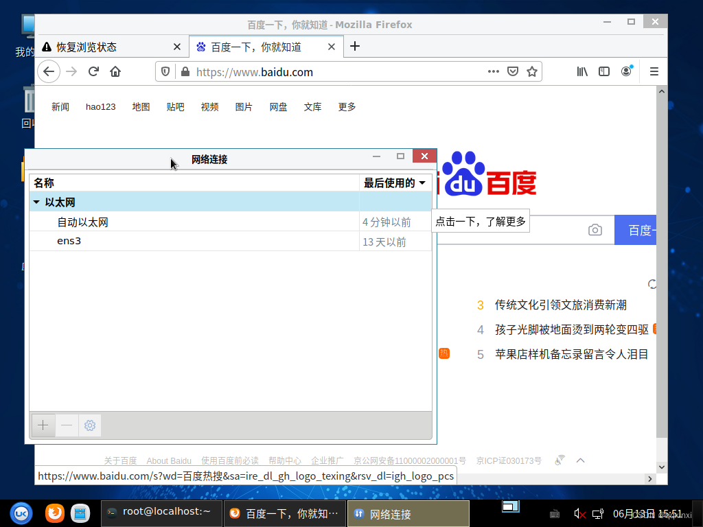
Task: Open 网盘 link
Action: click(x=278, y=106)
